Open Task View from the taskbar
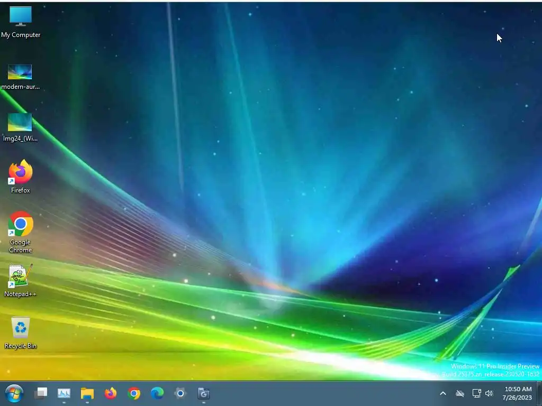 [41, 393]
